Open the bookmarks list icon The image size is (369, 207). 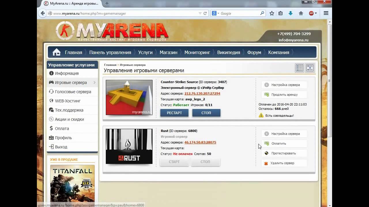tap(280, 13)
